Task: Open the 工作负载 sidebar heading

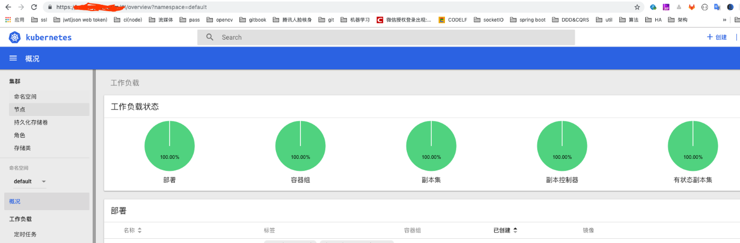Action: coord(20,219)
